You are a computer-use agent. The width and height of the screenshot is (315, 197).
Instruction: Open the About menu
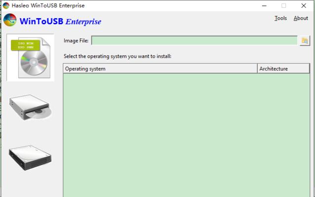301,18
